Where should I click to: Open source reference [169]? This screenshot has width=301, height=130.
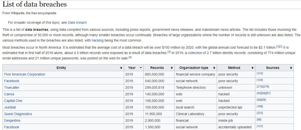[260, 106]
